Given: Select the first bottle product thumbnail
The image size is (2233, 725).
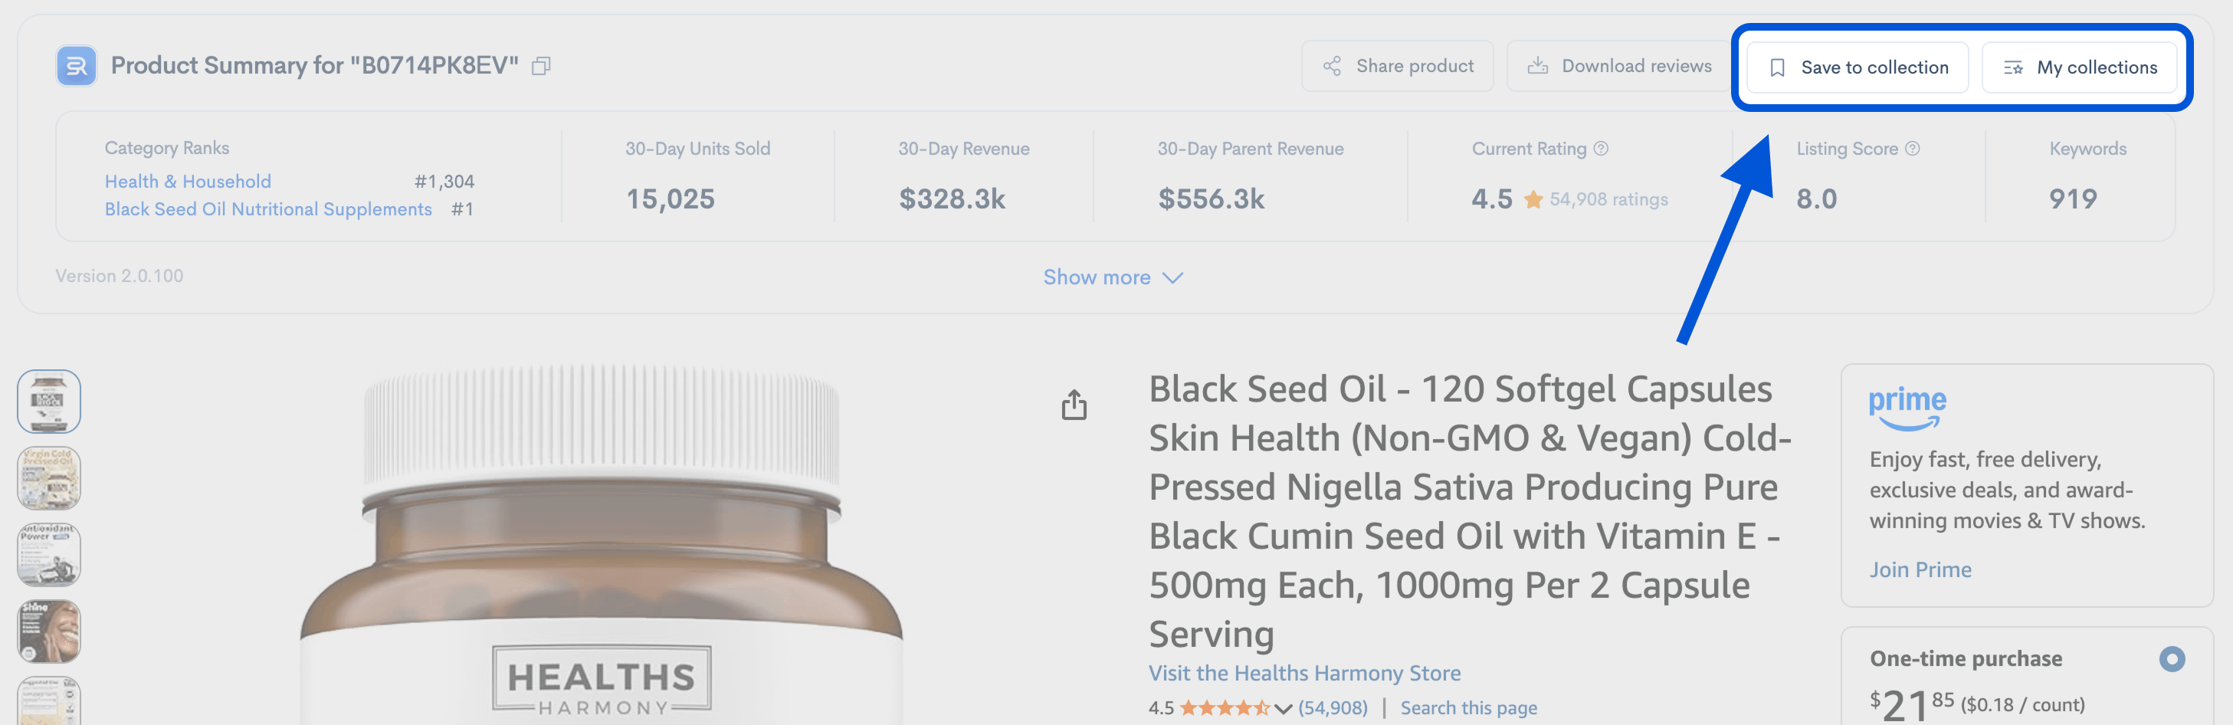Looking at the screenshot, I should pos(49,402).
